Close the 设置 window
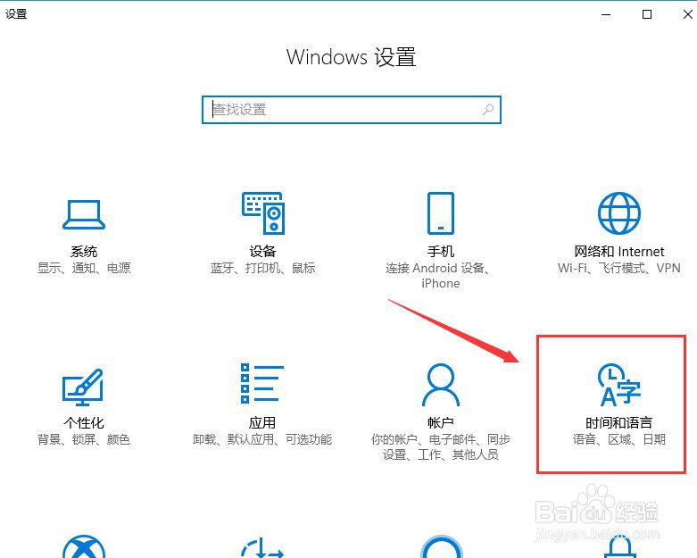697x558 pixels. tap(688, 14)
